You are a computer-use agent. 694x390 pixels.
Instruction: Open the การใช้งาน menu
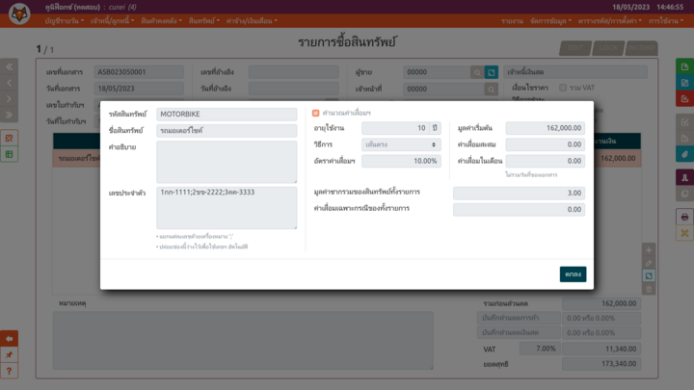point(666,21)
